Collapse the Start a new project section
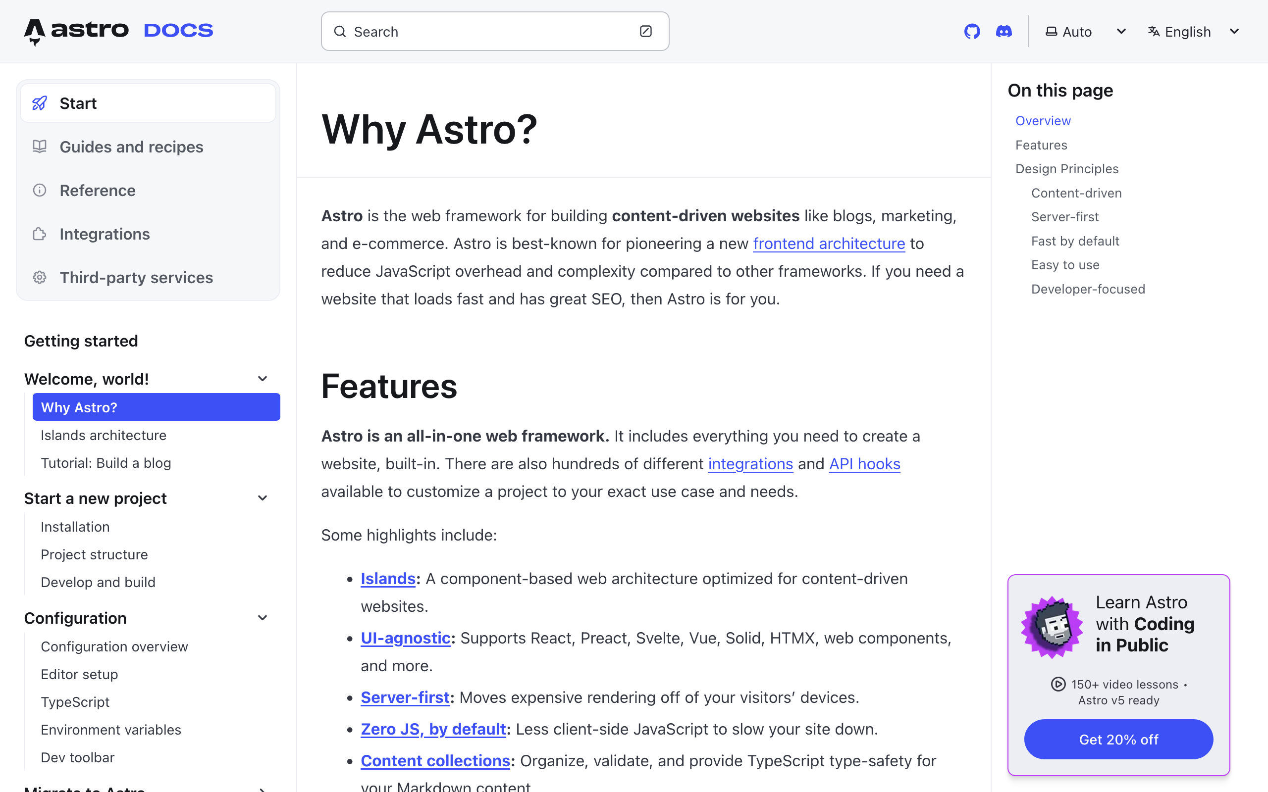Image resolution: width=1268 pixels, height=792 pixels. click(263, 498)
